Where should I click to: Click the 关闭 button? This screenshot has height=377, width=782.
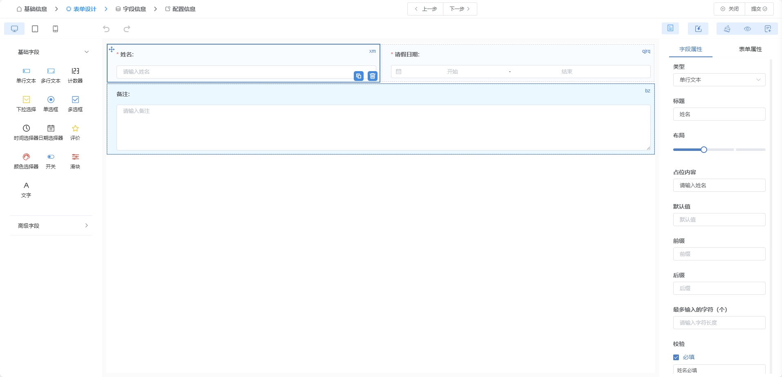click(730, 9)
